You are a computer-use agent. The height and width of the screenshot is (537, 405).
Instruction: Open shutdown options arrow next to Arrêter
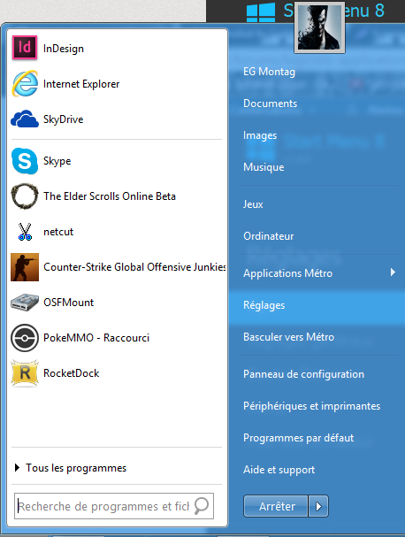pos(318,506)
